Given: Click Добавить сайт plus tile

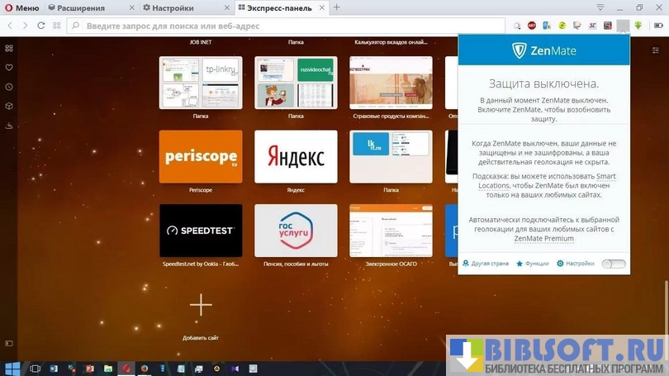Looking at the screenshot, I should click(x=201, y=306).
